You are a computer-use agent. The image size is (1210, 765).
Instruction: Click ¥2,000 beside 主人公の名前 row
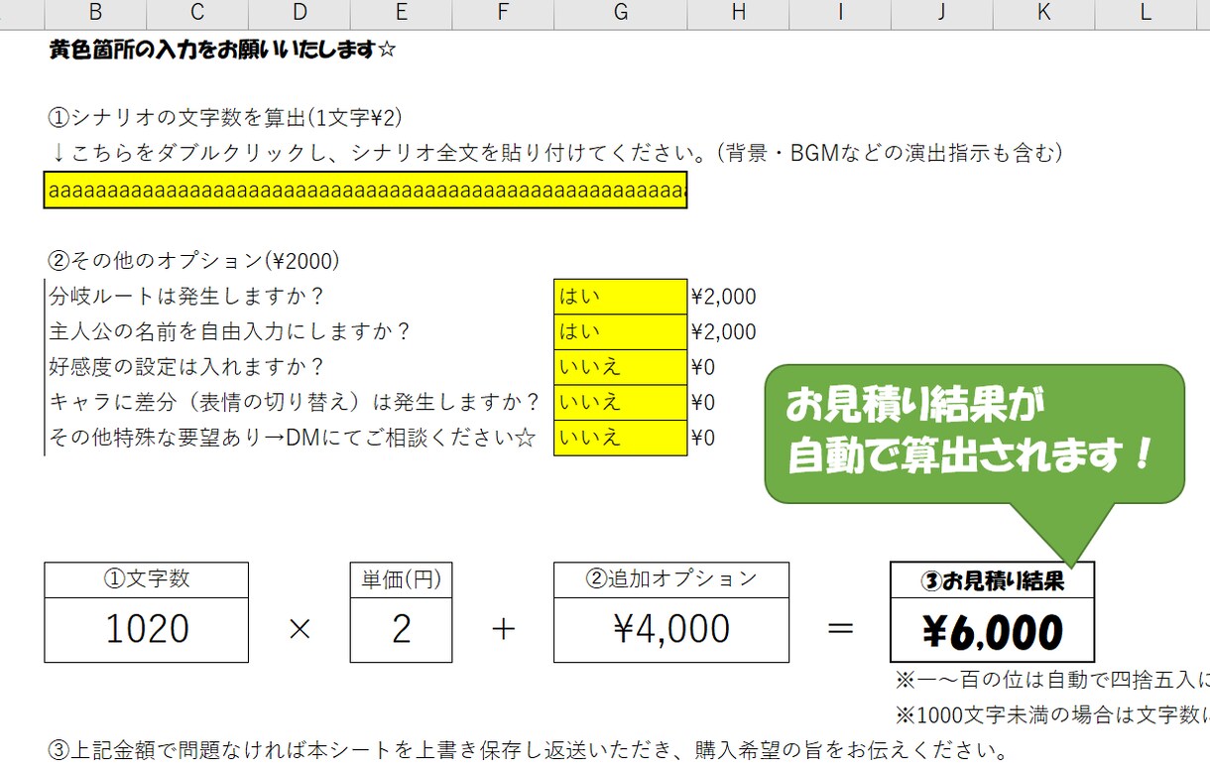coord(723,332)
